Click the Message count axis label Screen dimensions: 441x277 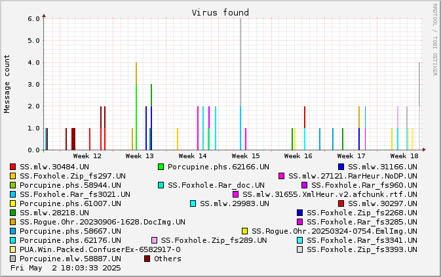[x=7, y=84]
